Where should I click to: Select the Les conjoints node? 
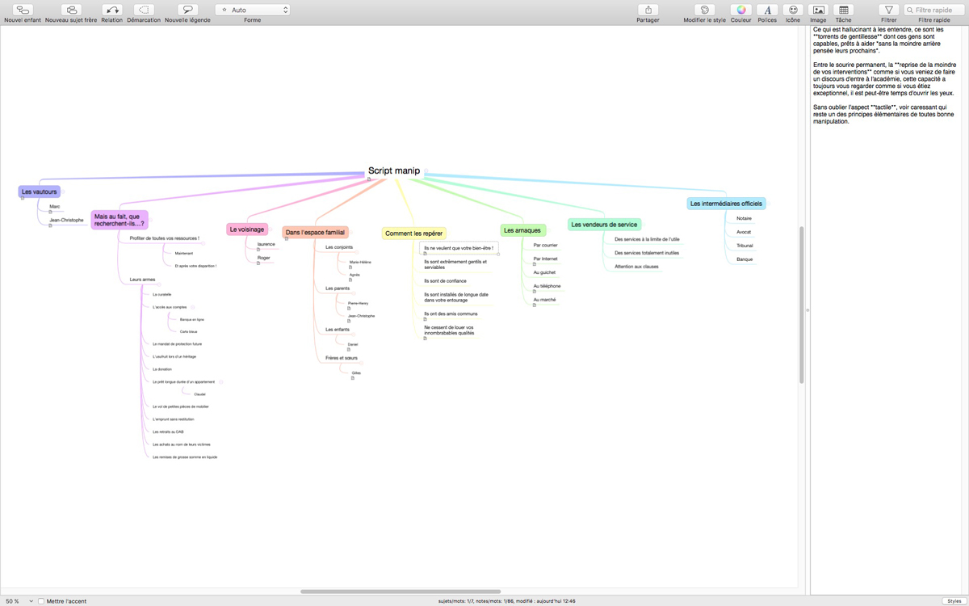point(339,247)
